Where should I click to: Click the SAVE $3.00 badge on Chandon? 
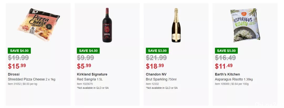157,51
